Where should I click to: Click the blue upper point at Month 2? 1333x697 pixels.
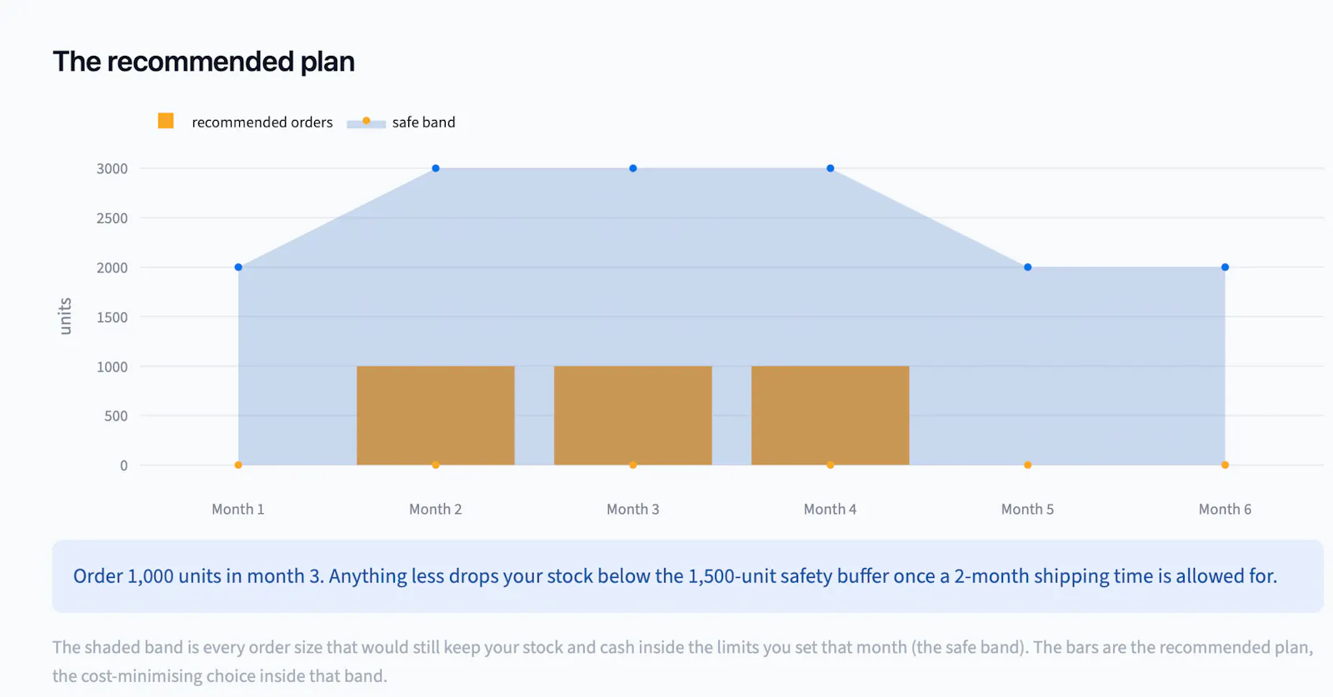pos(436,168)
